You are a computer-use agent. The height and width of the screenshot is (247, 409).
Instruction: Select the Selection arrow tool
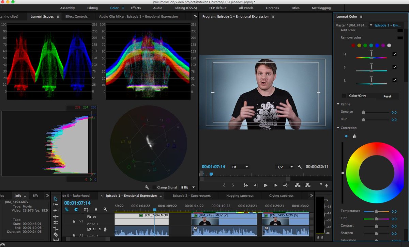click(x=56, y=198)
